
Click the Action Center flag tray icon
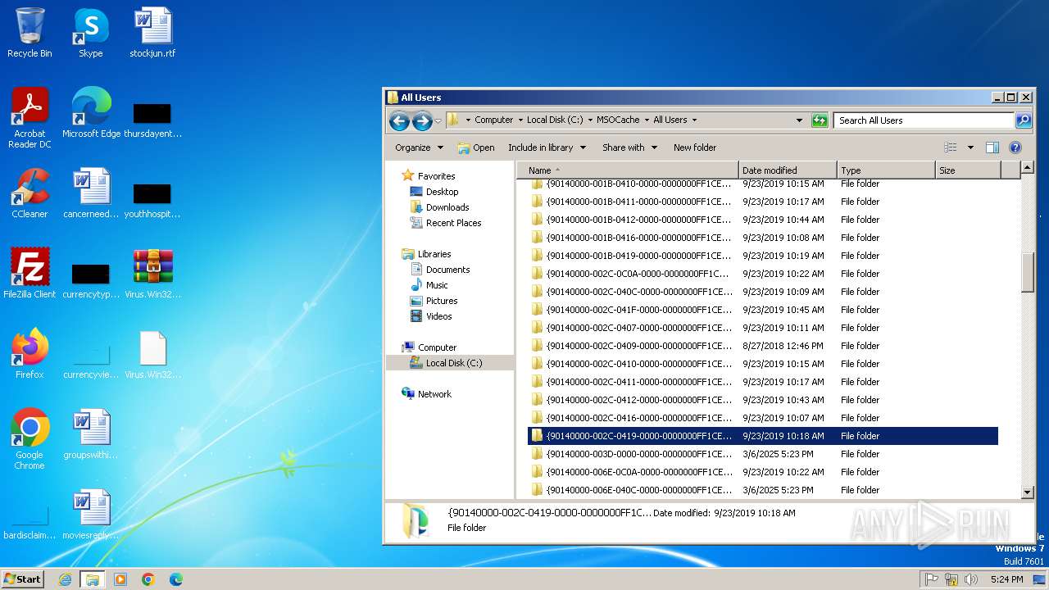click(932, 579)
